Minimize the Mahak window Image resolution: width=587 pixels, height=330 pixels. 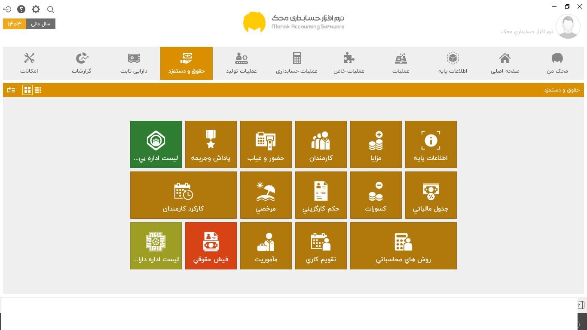[x=554, y=6]
